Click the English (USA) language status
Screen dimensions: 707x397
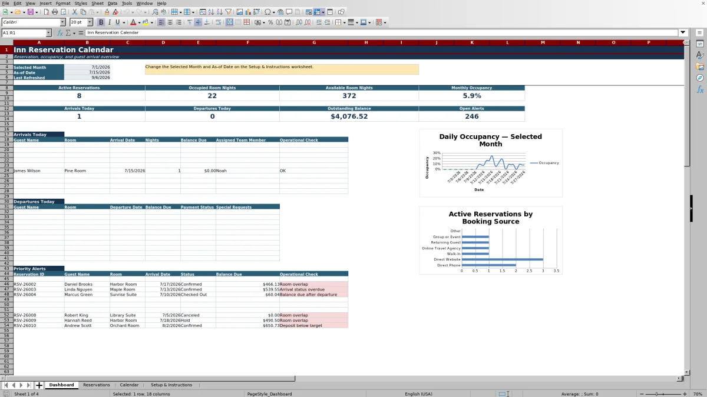[x=418, y=394]
